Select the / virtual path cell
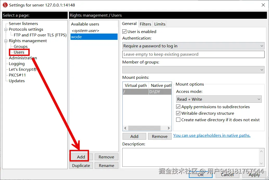The height and width of the screenshot is (180, 269). pyautogui.click(x=136, y=92)
